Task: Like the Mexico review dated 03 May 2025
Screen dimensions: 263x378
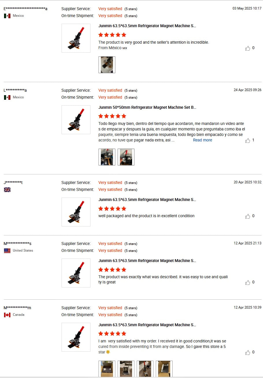Action: 248,48
